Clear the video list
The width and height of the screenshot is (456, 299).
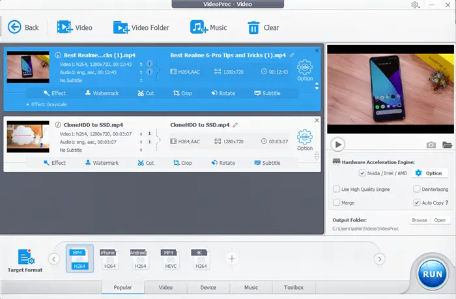(x=263, y=27)
